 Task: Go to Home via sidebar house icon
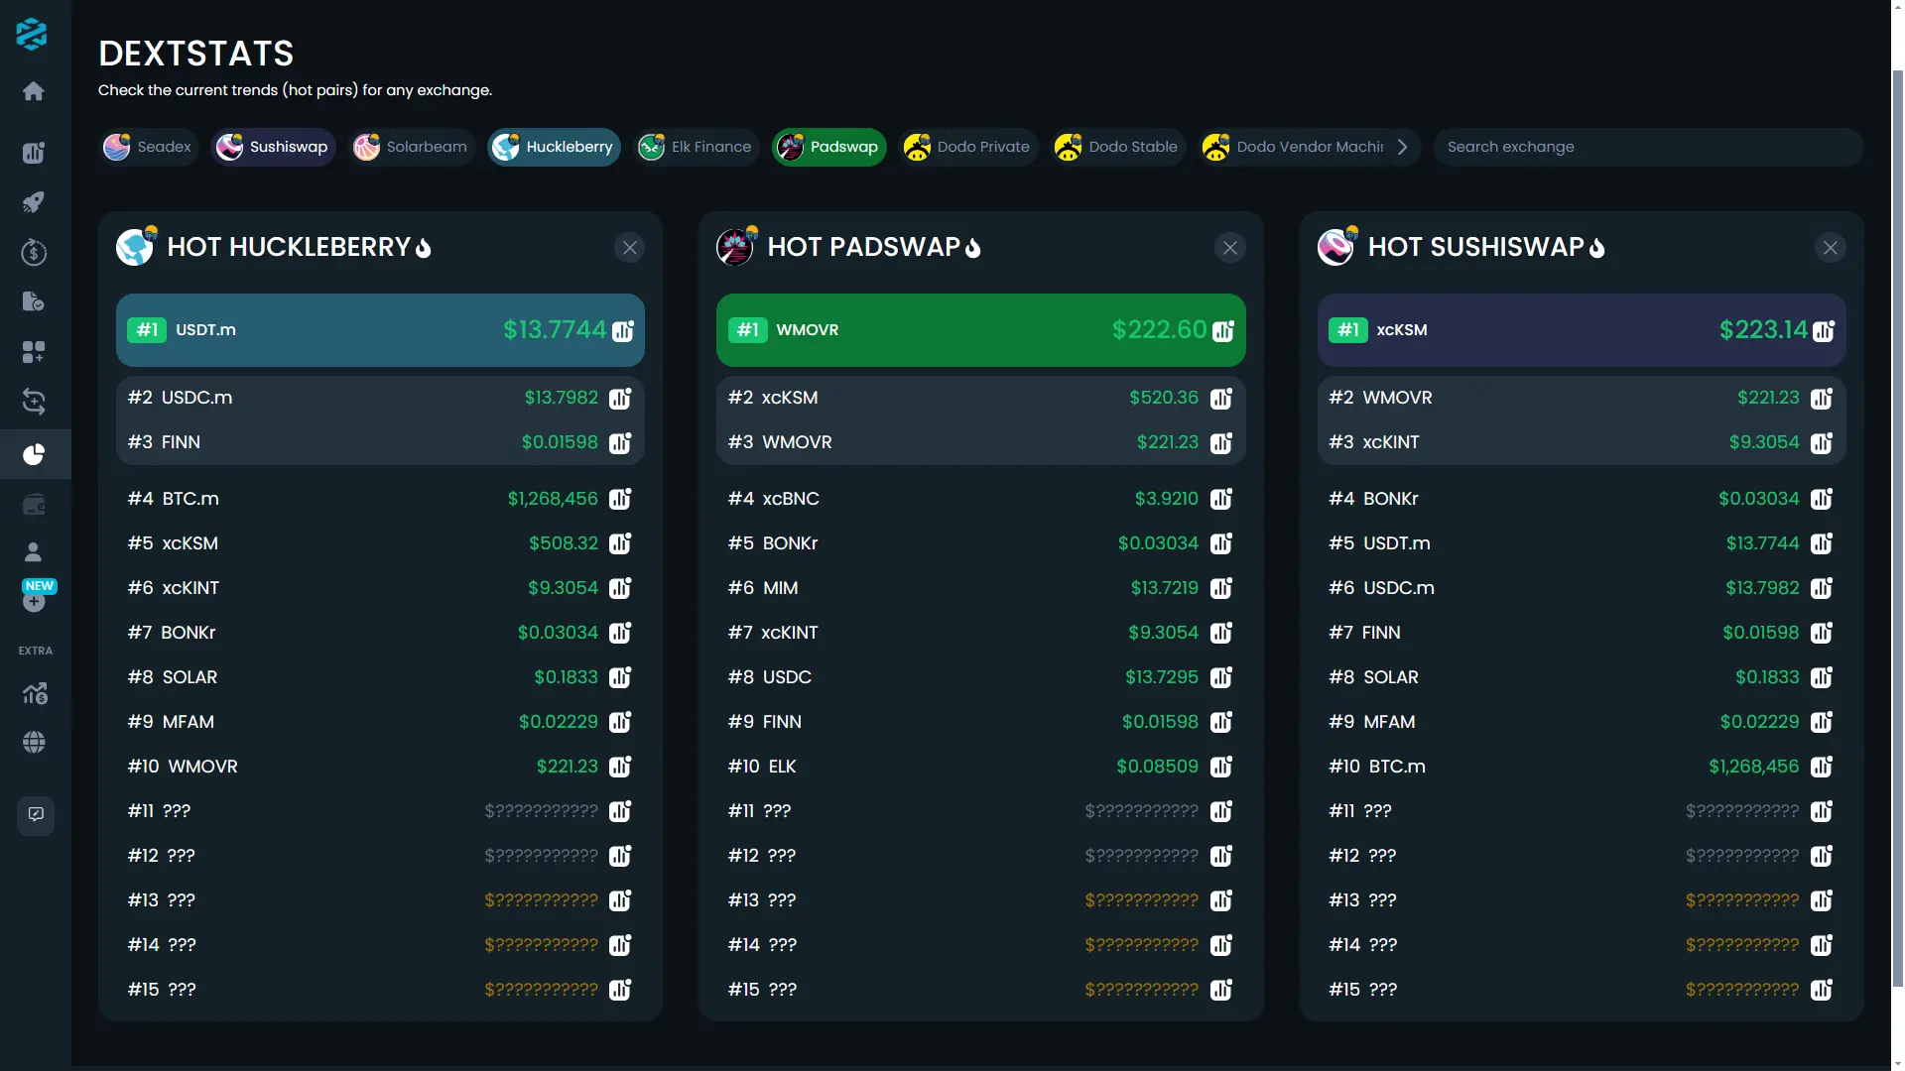[x=34, y=91]
